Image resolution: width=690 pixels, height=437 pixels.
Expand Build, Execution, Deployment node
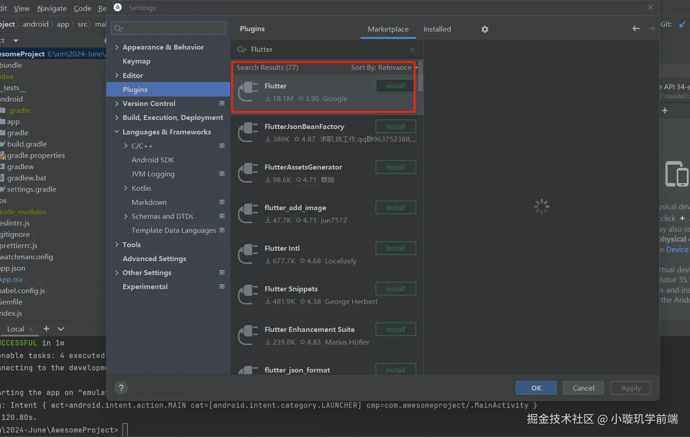pos(117,117)
